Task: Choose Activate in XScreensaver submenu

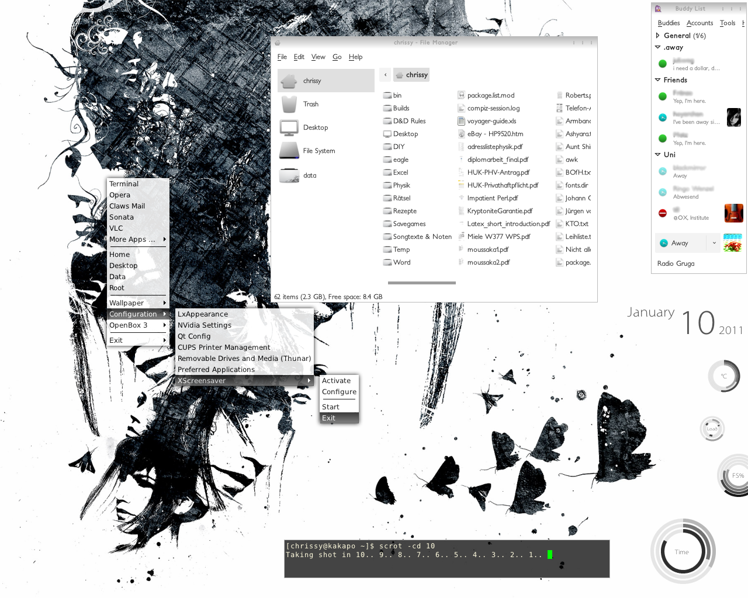Action: [x=339, y=381]
